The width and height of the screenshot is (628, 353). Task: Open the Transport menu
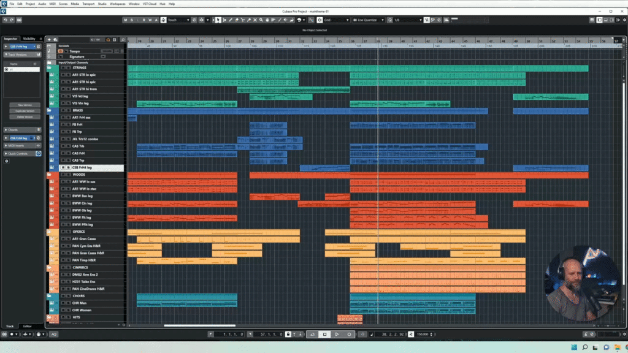click(x=88, y=4)
